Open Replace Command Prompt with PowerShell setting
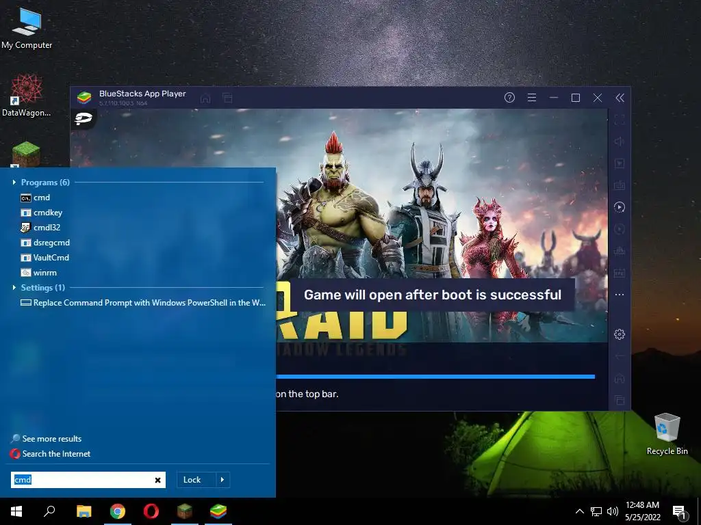 143,303
